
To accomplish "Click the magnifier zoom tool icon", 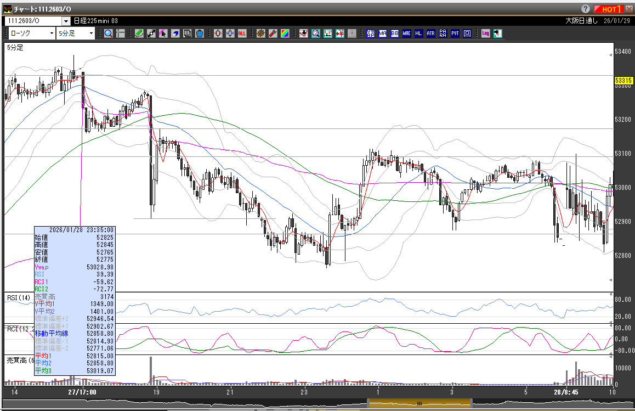I will click(x=109, y=33).
